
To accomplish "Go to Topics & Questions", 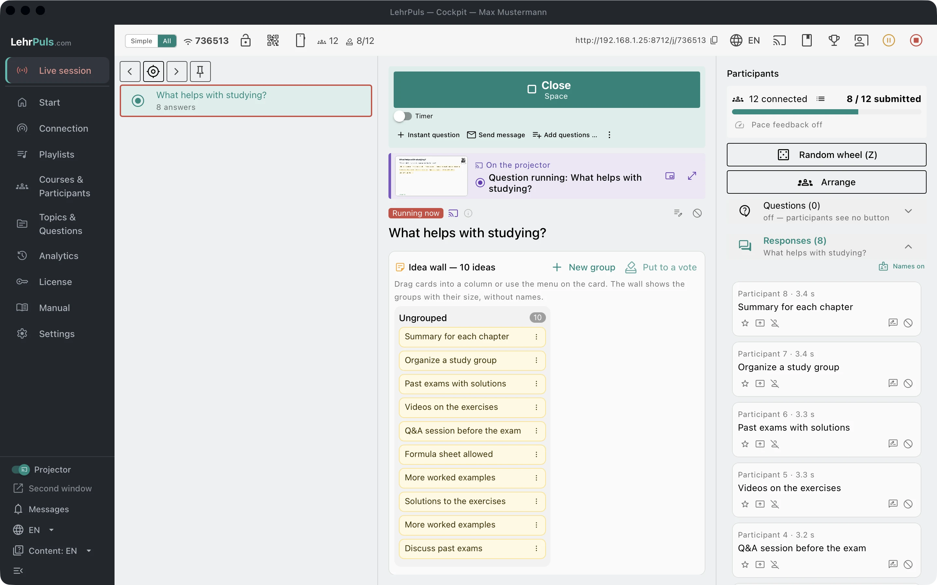I will click(x=57, y=224).
